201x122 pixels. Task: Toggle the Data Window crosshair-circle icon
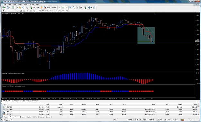17,8
